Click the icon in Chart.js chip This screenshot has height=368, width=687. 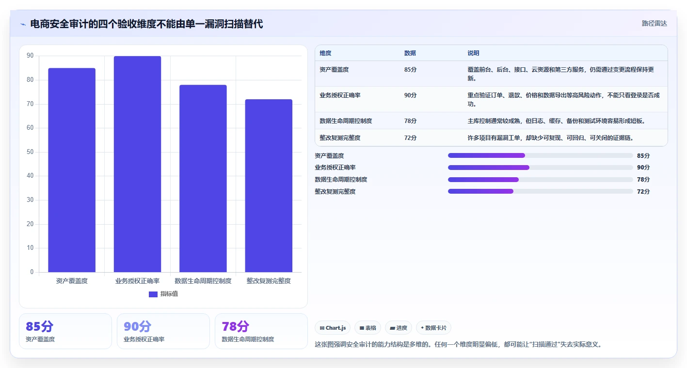pyautogui.click(x=322, y=328)
